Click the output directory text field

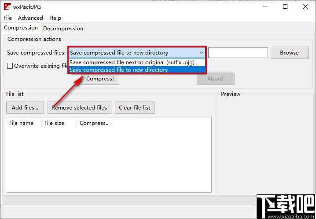238,53
